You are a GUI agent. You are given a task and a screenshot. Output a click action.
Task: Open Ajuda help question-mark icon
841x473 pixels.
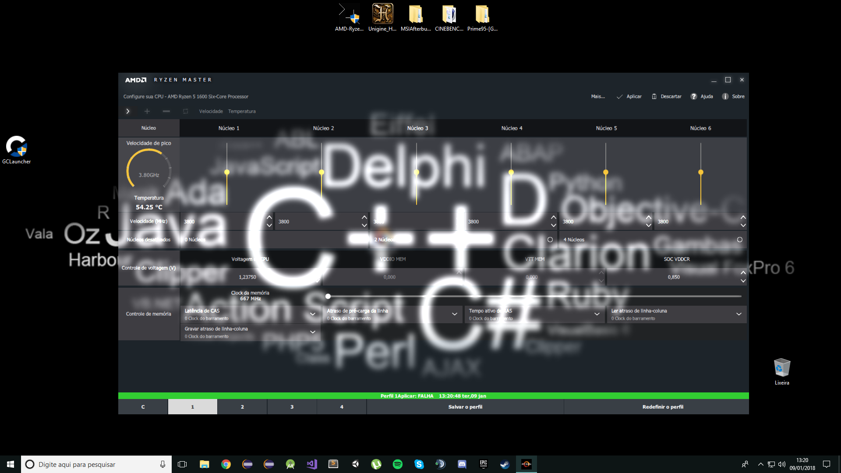tap(693, 96)
